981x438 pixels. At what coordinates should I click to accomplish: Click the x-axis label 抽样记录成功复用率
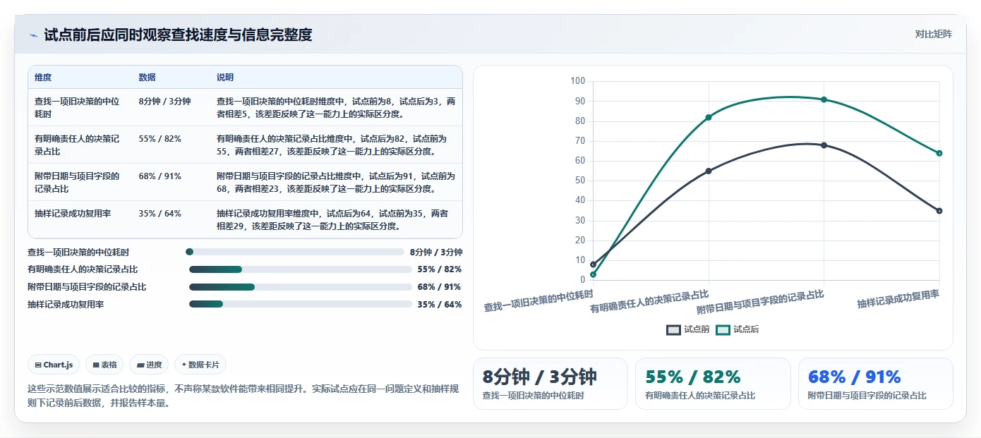(898, 298)
